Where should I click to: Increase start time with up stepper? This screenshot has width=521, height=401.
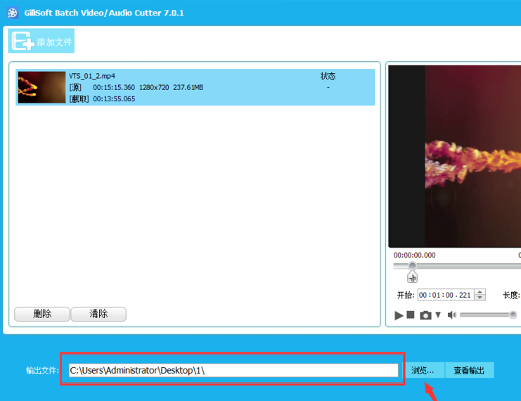480,292
